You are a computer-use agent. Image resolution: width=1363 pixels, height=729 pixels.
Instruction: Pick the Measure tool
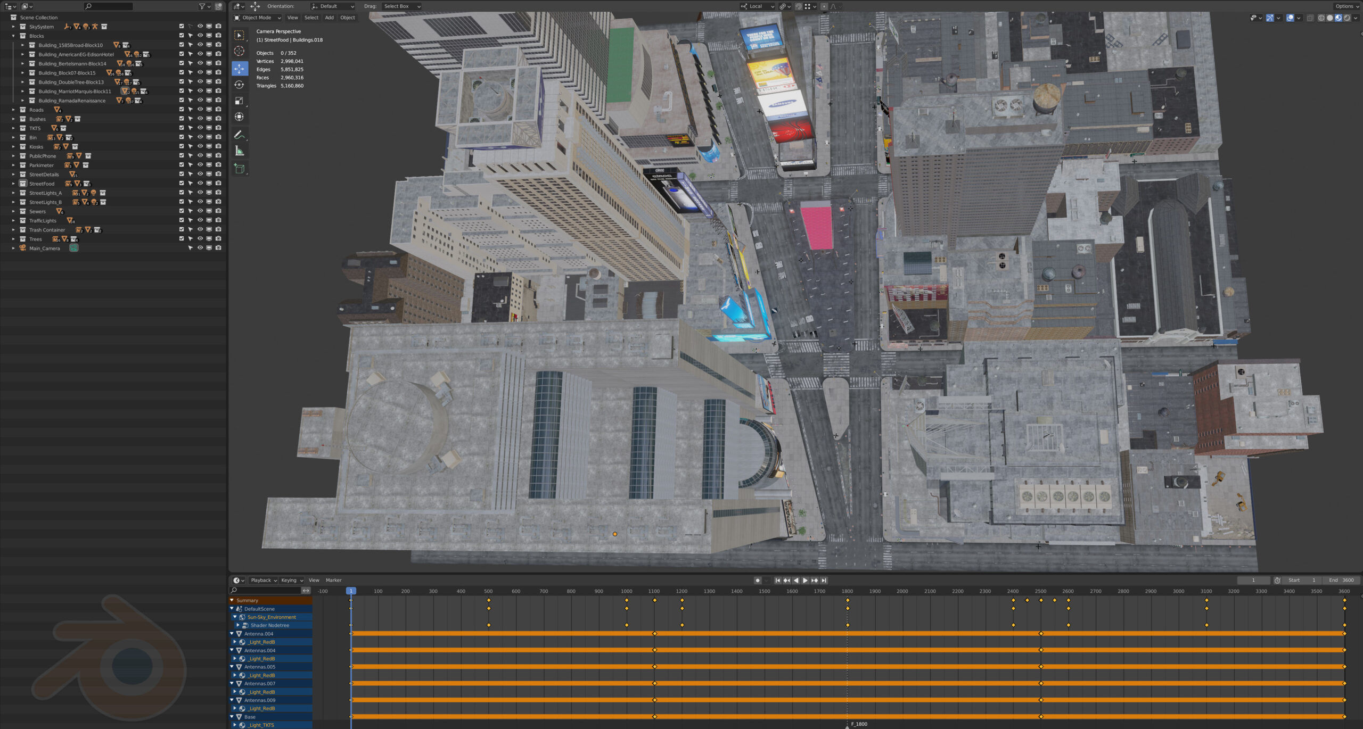[239, 151]
